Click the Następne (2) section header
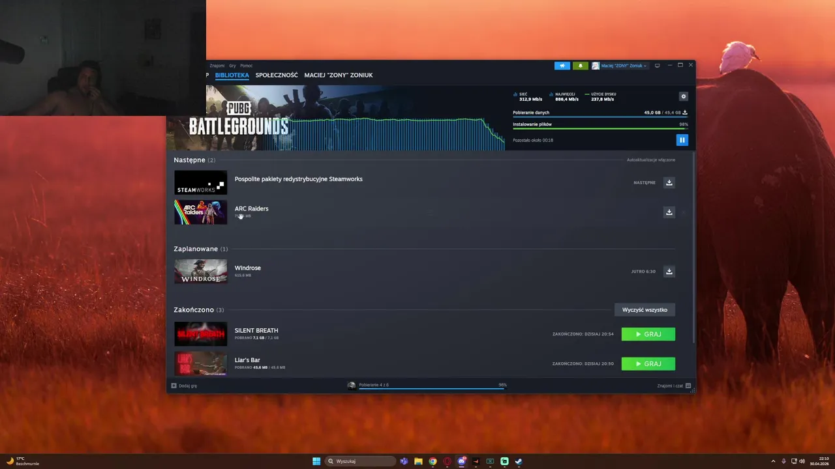The width and height of the screenshot is (835, 469). click(194, 160)
